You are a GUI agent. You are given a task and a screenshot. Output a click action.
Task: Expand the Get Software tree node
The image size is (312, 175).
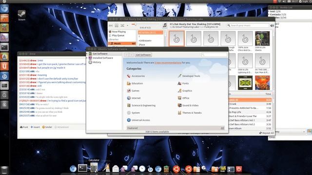coord(87,54)
